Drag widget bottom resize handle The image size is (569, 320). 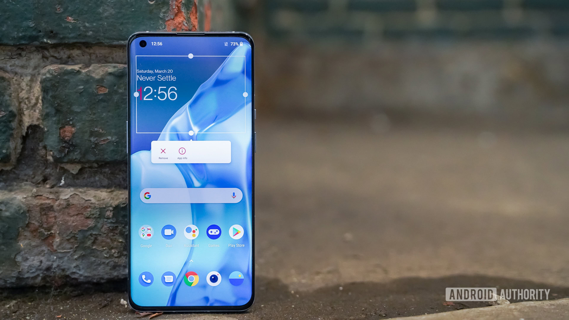point(192,133)
